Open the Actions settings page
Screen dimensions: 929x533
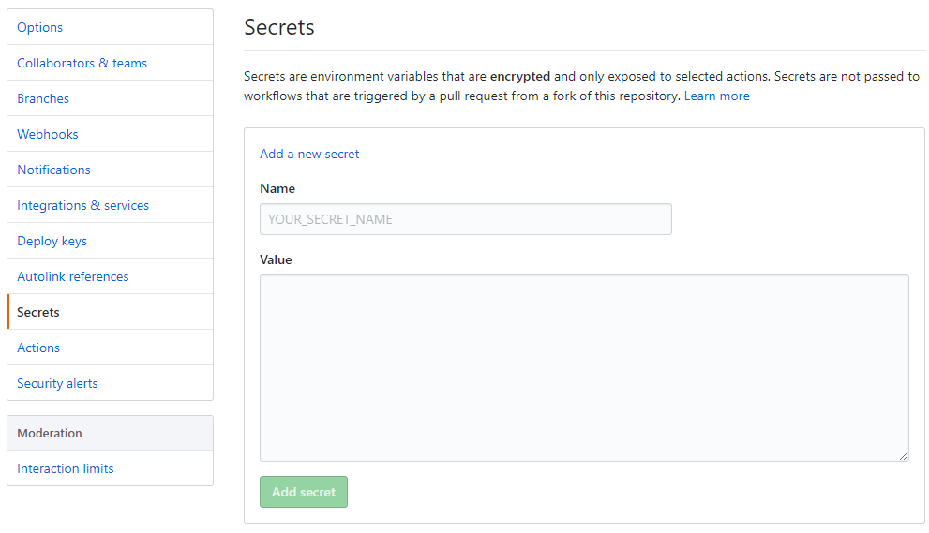[111, 347]
